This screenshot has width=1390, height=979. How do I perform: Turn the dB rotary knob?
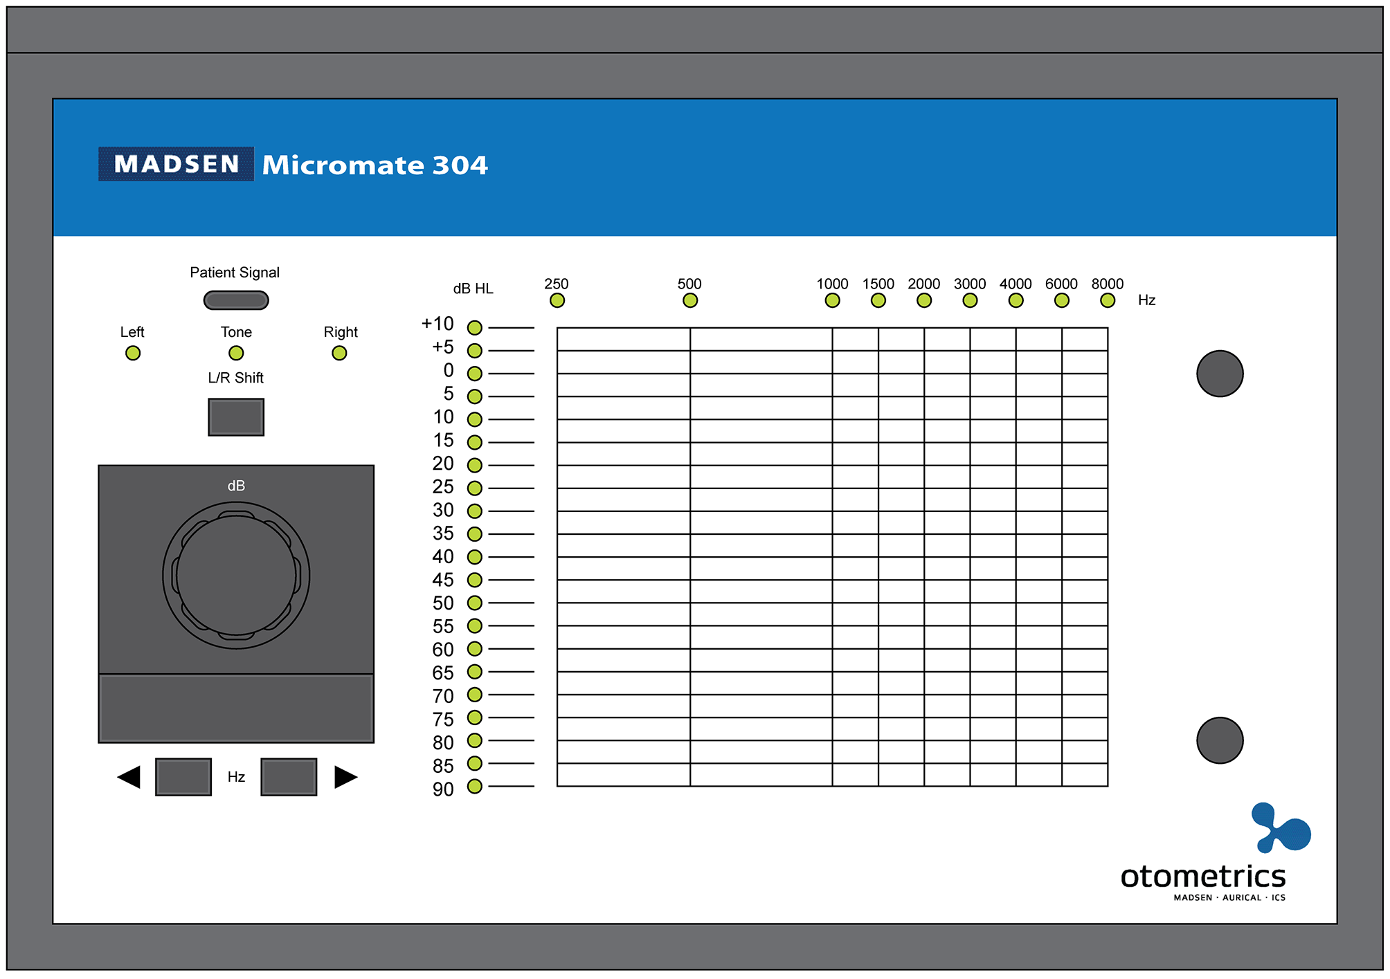click(x=236, y=576)
